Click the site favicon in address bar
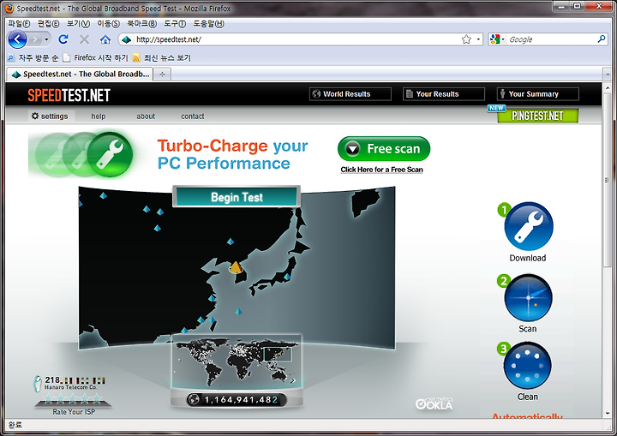The width and height of the screenshot is (617, 436). (x=126, y=39)
